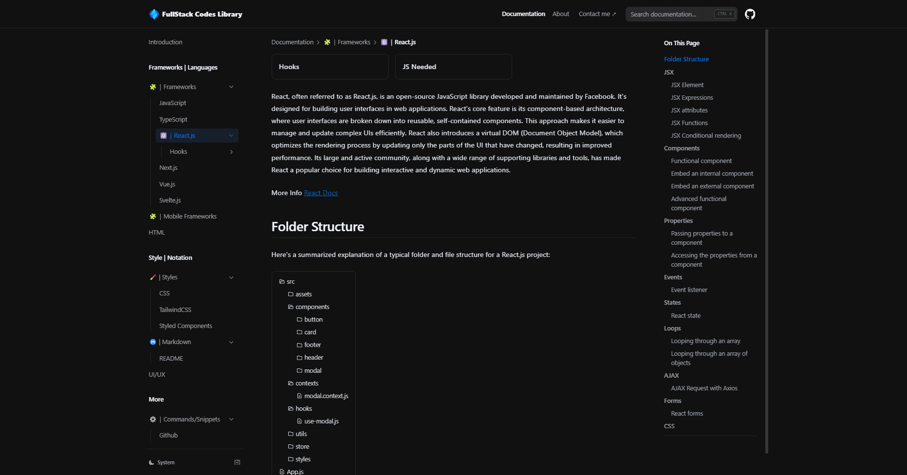This screenshot has height=475, width=907.
Task: Click the Markdown icon in sidebar
Action: click(153, 342)
